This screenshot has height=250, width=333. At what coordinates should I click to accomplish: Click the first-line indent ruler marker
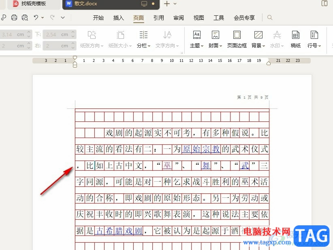point(75,58)
